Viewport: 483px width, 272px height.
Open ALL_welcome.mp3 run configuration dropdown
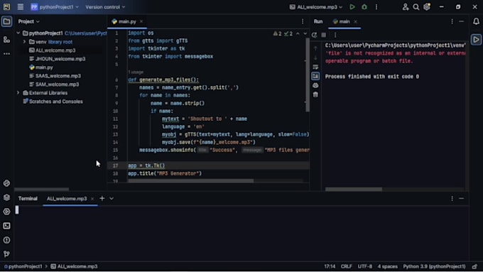point(316,7)
